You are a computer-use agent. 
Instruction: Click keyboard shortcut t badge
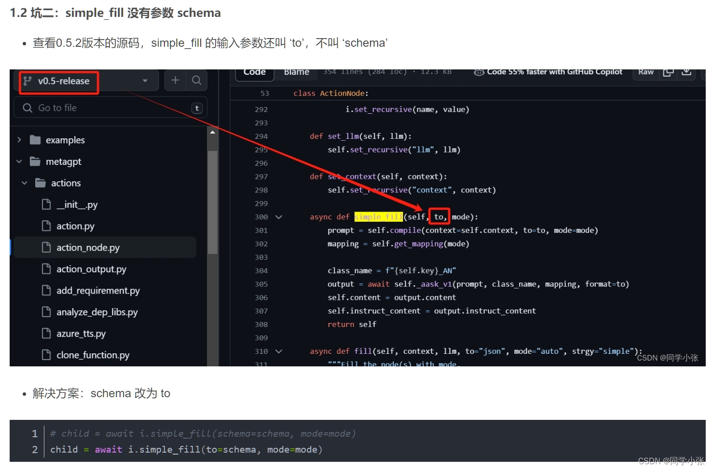point(197,108)
